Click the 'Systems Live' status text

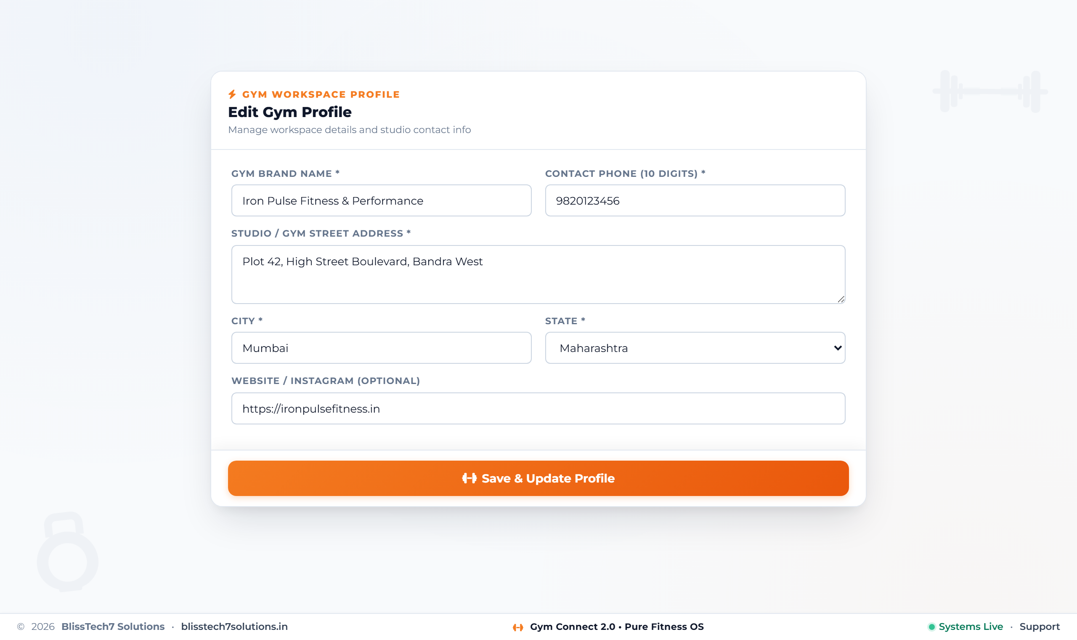[x=971, y=627]
